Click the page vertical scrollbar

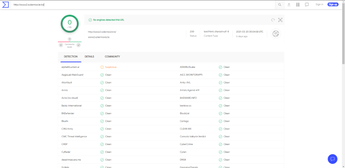point(344,84)
